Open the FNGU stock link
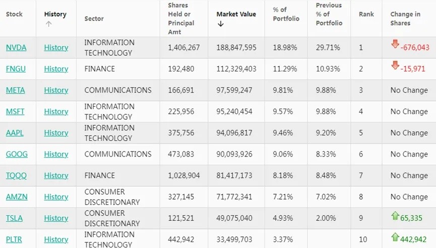This screenshot has height=248, width=436. point(16,69)
